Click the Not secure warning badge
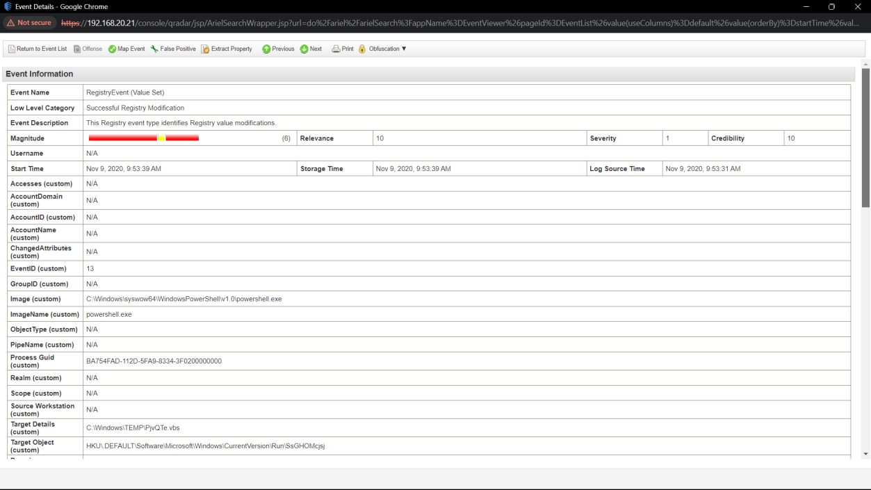The width and height of the screenshot is (871, 490). (30, 23)
